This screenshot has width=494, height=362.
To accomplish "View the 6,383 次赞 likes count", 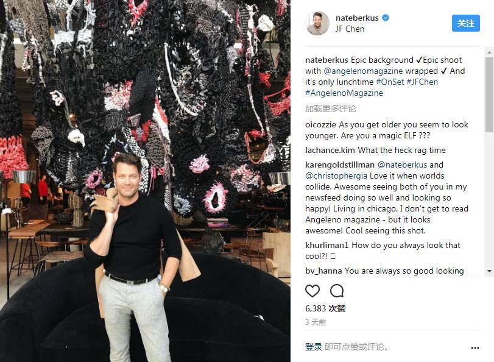I will click(x=325, y=308).
